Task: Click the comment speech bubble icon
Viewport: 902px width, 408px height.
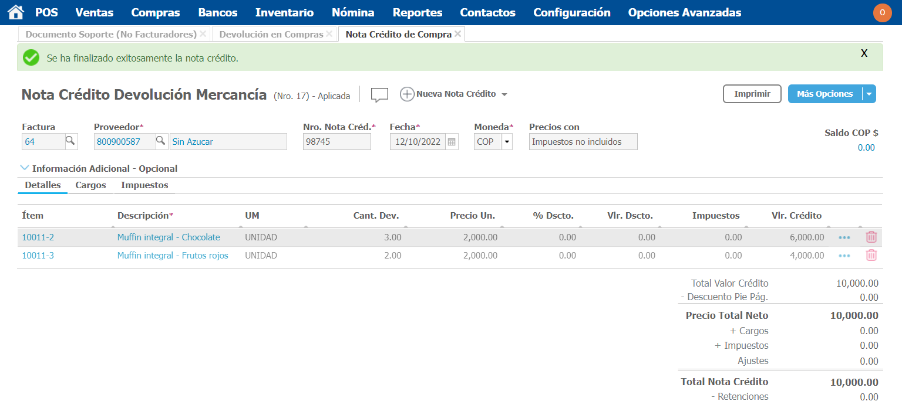Action: click(x=379, y=94)
